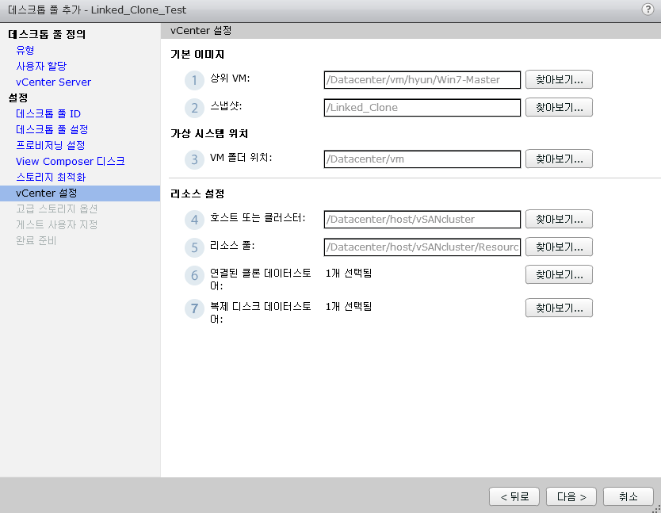Click the 스냅샷 Linked_Clone field
661x513 pixels.
click(x=422, y=108)
